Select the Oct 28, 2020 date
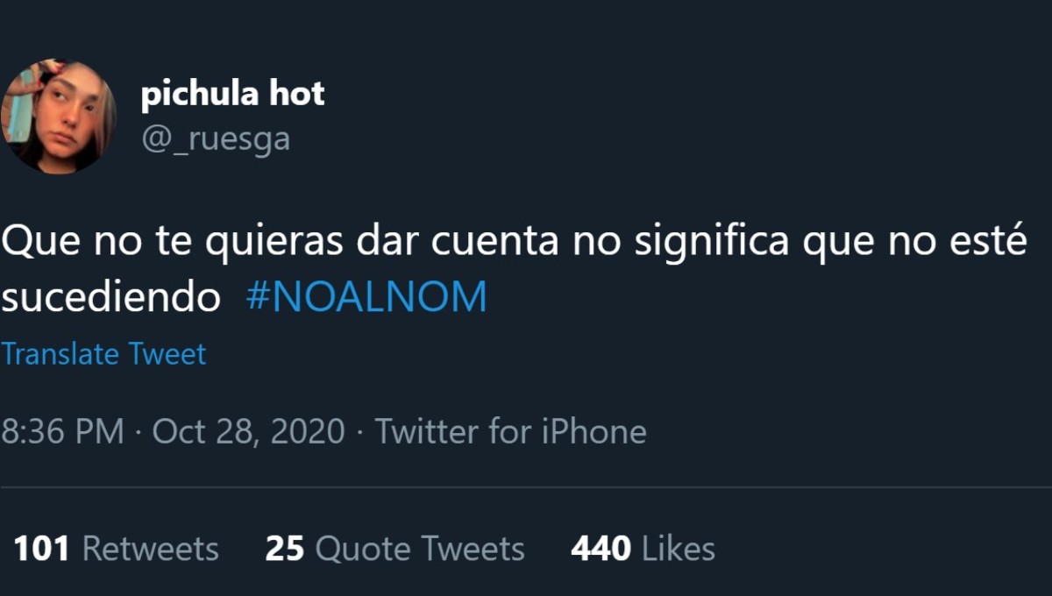 click(249, 431)
